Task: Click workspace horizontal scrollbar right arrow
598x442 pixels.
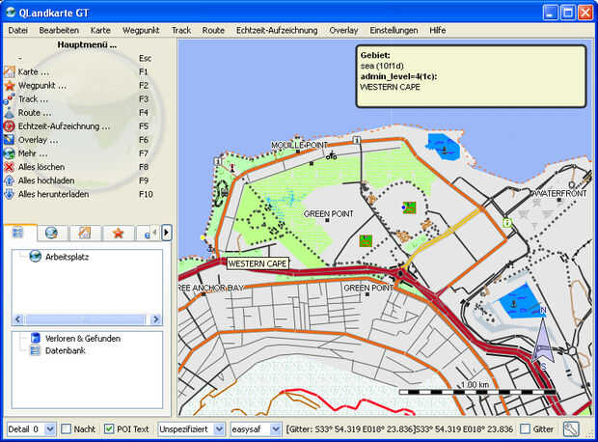Action: pos(155,319)
